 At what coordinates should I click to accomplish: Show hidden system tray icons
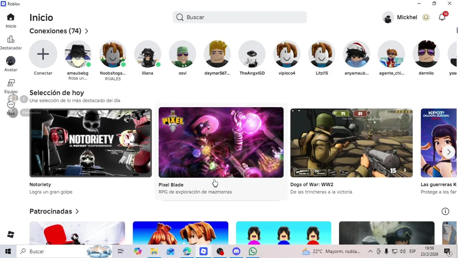click(x=371, y=252)
